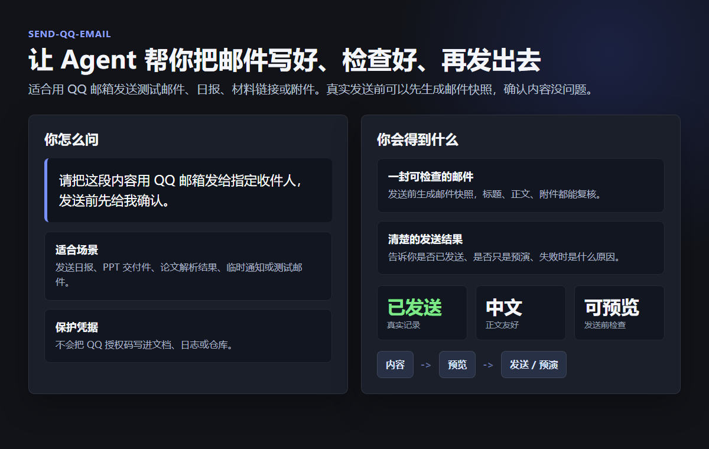Screen dimensions: 709x449
Task: Click the text 告诉你是否已发送
Action: (x=506, y=257)
